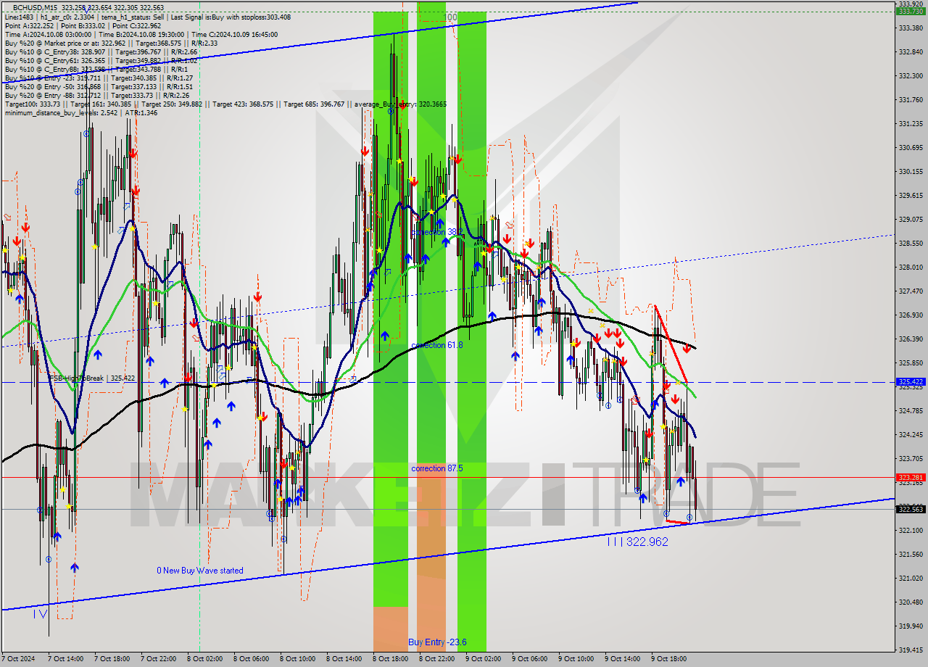Select the blue 325.422 price tag
The height and width of the screenshot is (667, 928).
pos(911,381)
